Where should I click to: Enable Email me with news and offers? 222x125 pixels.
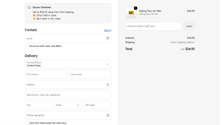click(x=26, y=46)
